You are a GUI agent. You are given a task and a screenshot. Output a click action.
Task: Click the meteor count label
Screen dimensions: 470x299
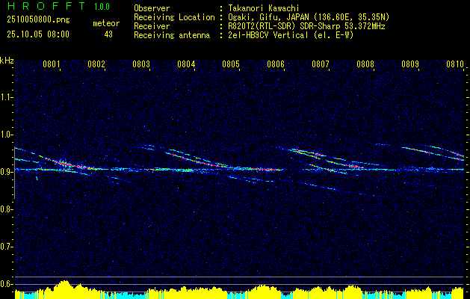click(106, 23)
